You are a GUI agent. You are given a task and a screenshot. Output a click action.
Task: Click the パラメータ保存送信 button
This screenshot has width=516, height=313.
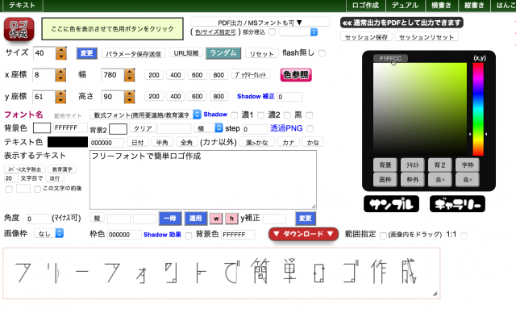point(133,54)
